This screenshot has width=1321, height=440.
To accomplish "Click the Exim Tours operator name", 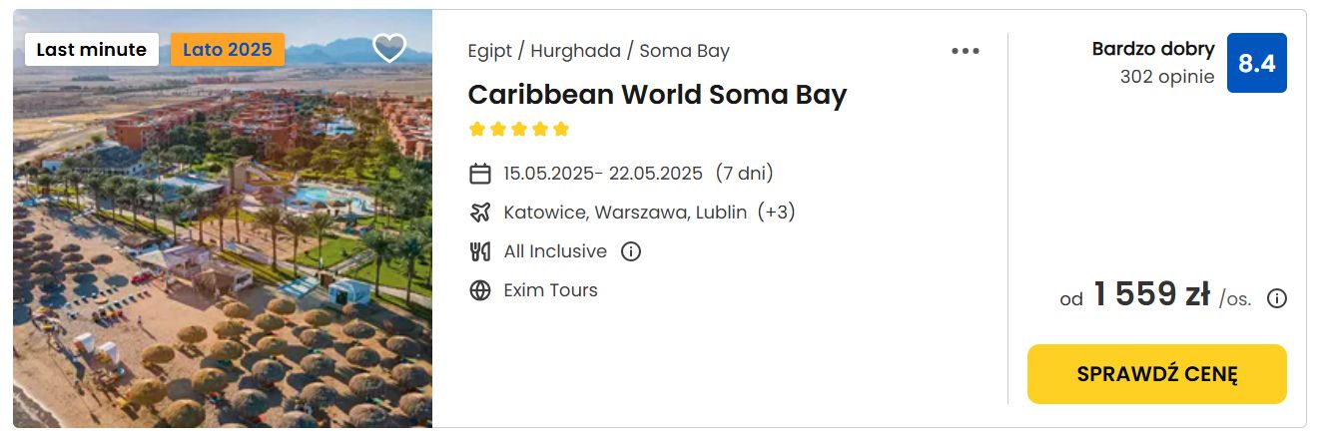I will point(550,290).
